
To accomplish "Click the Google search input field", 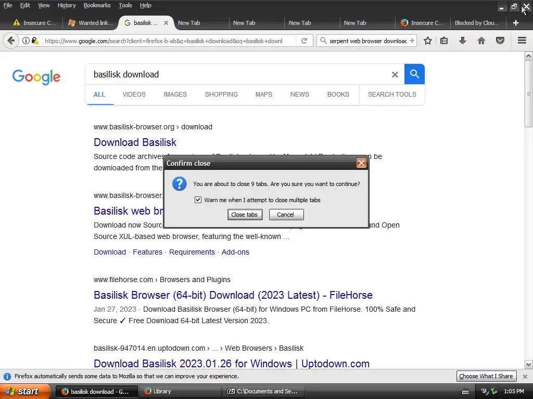I will [238, 74].
